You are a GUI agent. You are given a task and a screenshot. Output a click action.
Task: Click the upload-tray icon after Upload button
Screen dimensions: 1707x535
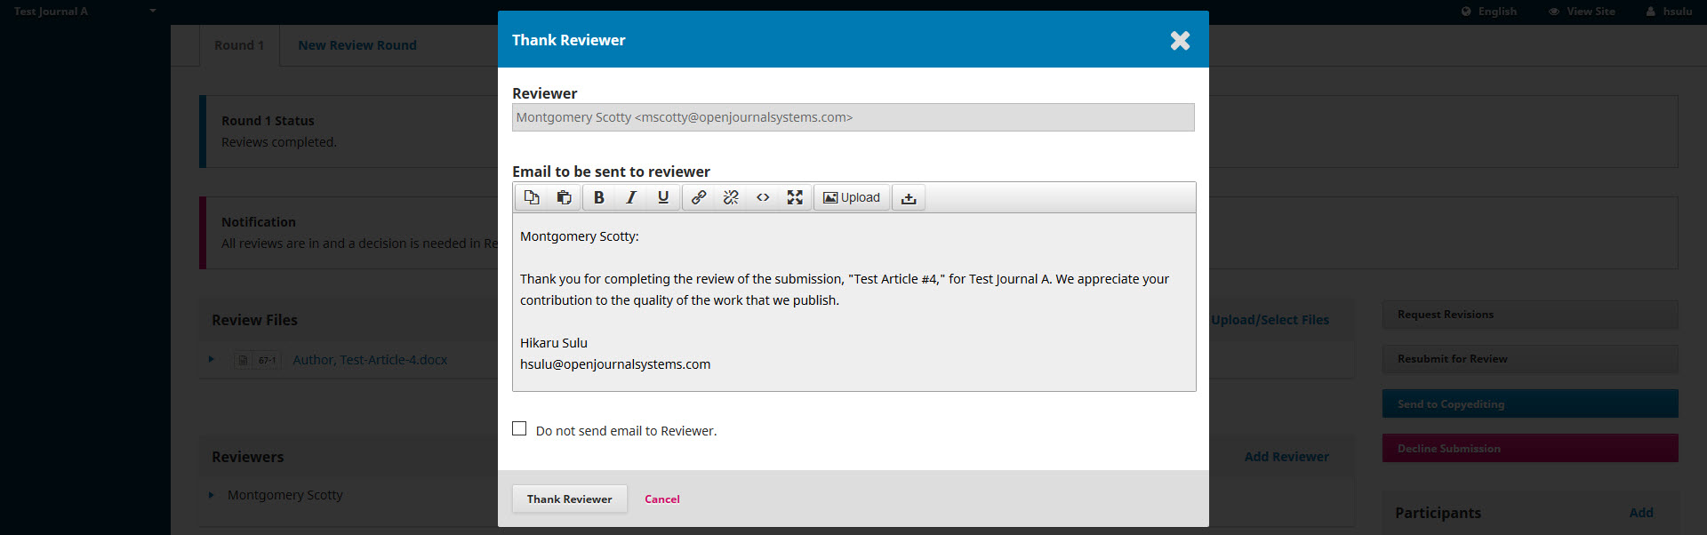[x=909, y=197]
